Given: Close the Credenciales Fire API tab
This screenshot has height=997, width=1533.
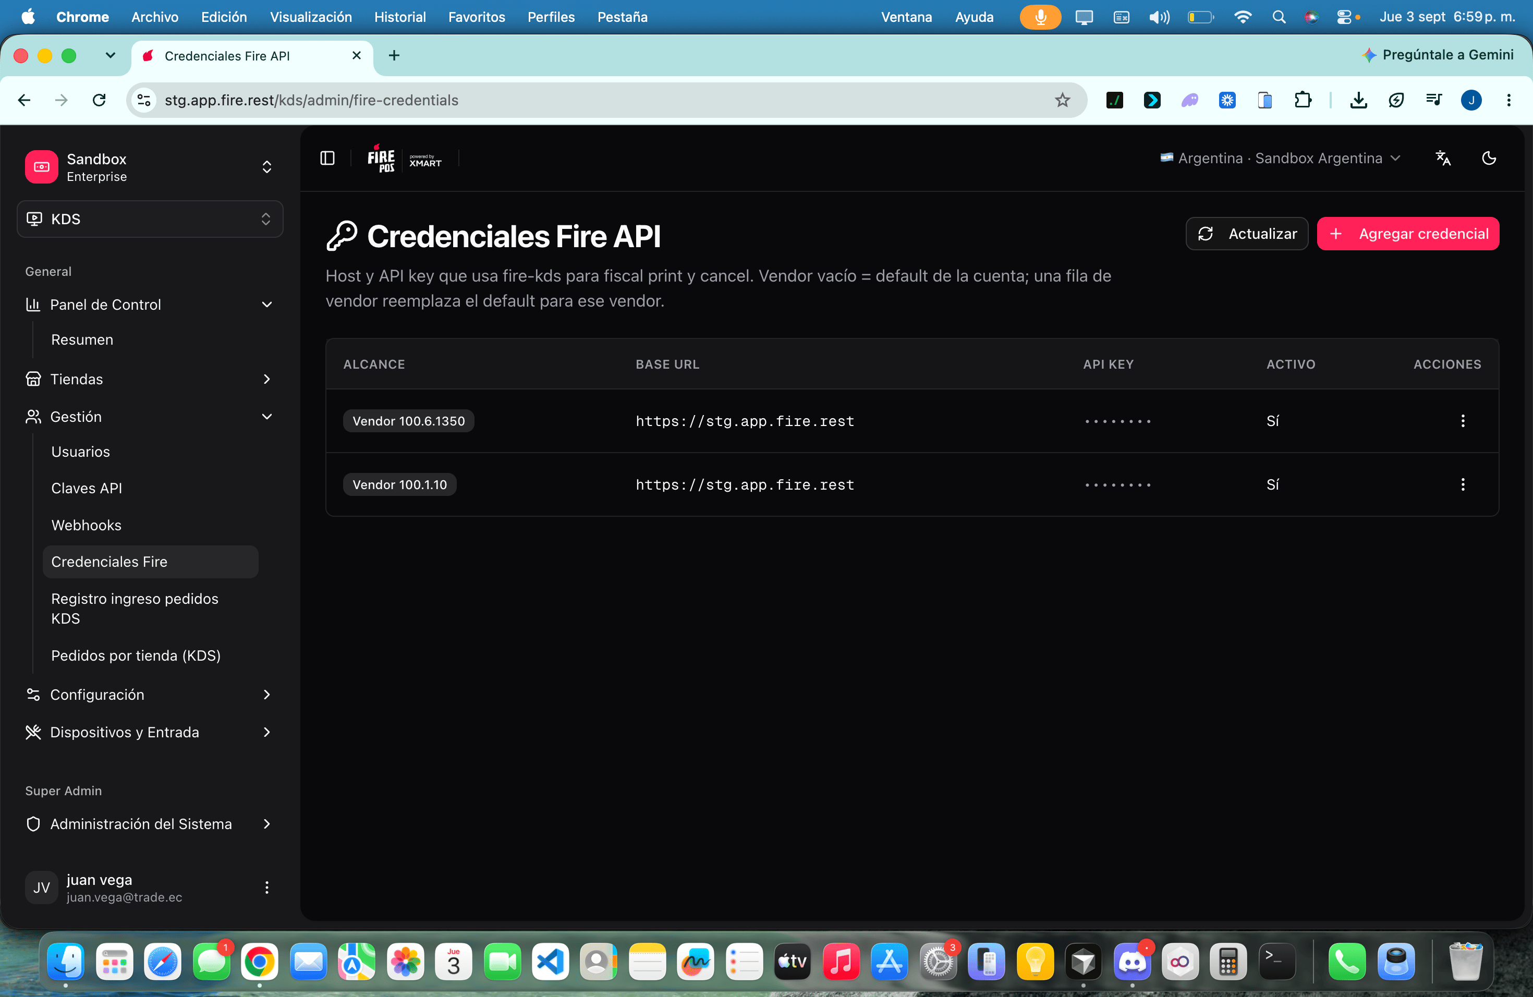Looking at the screenshot, I should pos(357,56).
